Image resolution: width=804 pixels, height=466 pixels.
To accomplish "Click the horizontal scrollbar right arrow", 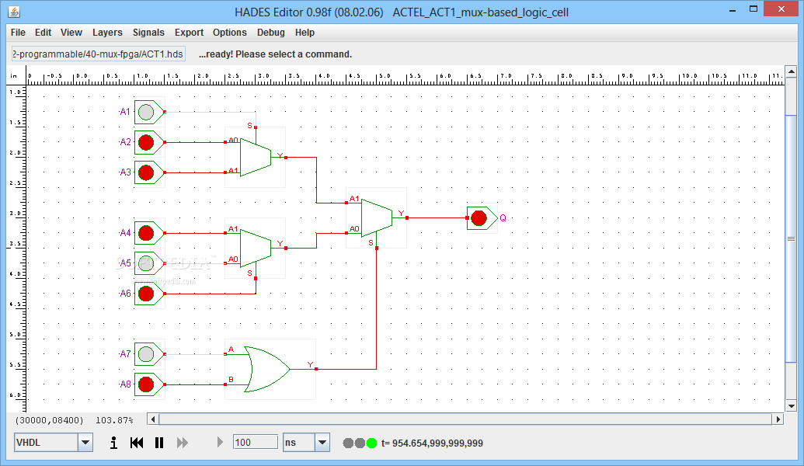I will (779, 419).
